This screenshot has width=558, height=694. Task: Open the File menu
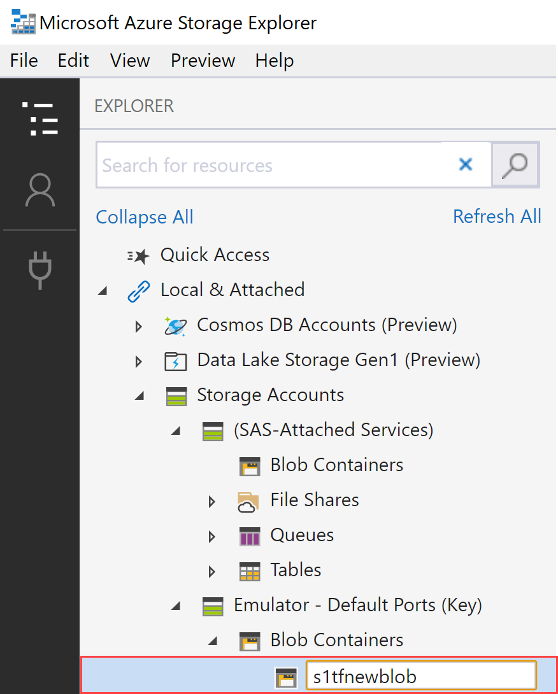[x=24, y=60]
